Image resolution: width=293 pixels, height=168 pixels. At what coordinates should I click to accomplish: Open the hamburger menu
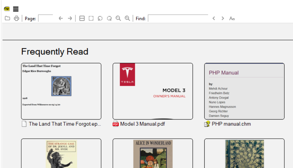point(16,9)
